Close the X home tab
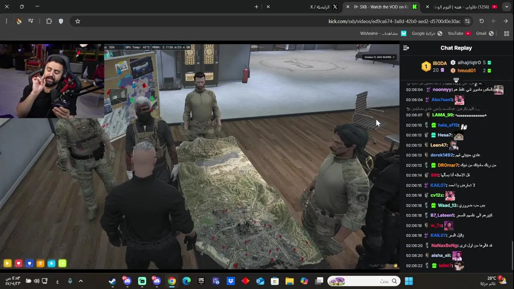This screenshot has width=514, height=289. pos(268,7)
